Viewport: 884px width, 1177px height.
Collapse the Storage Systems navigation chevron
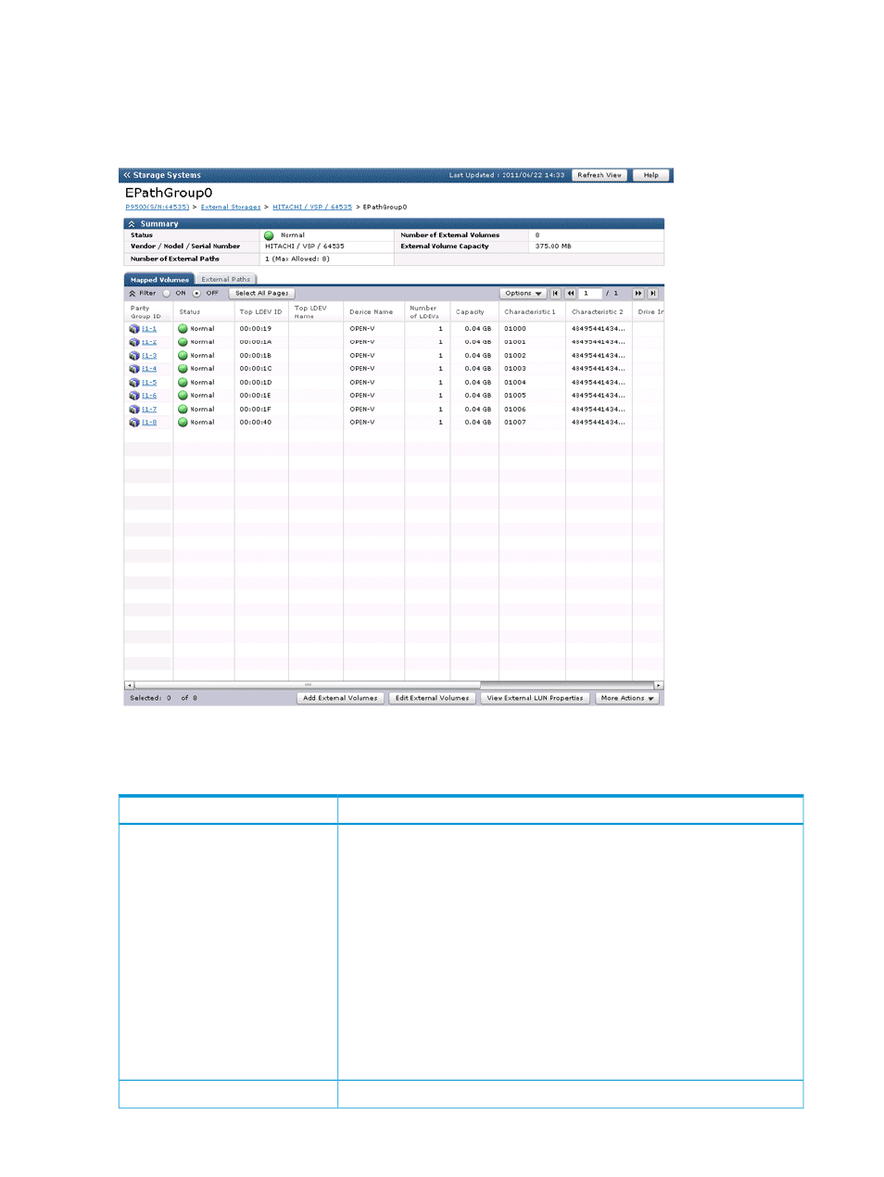(x=127, y=175)
